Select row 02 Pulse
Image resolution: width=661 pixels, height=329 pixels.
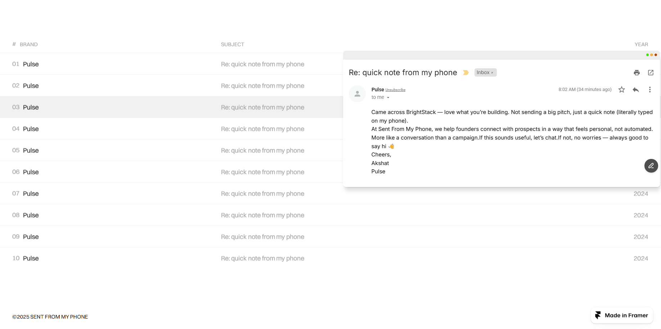(171, 86)
